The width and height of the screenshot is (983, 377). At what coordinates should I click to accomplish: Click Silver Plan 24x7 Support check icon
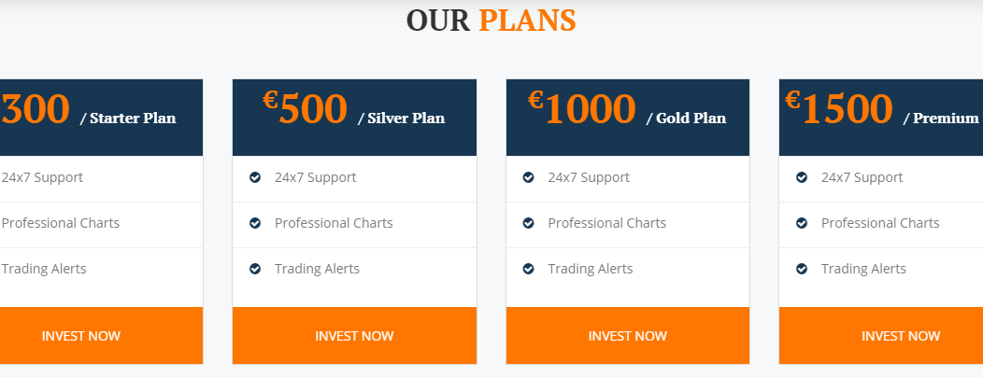tap(255, 178)
